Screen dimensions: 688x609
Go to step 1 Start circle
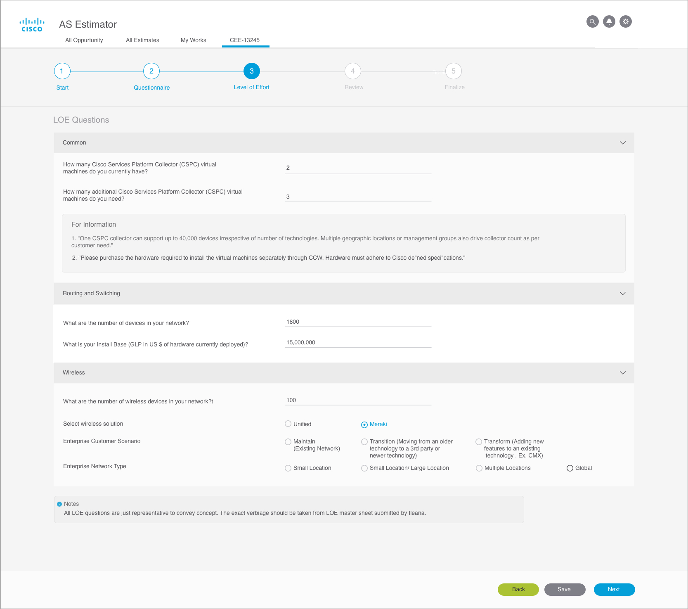62,71
